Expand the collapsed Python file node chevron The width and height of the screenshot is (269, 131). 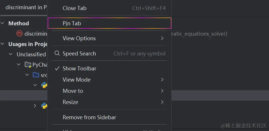(35, 106)
